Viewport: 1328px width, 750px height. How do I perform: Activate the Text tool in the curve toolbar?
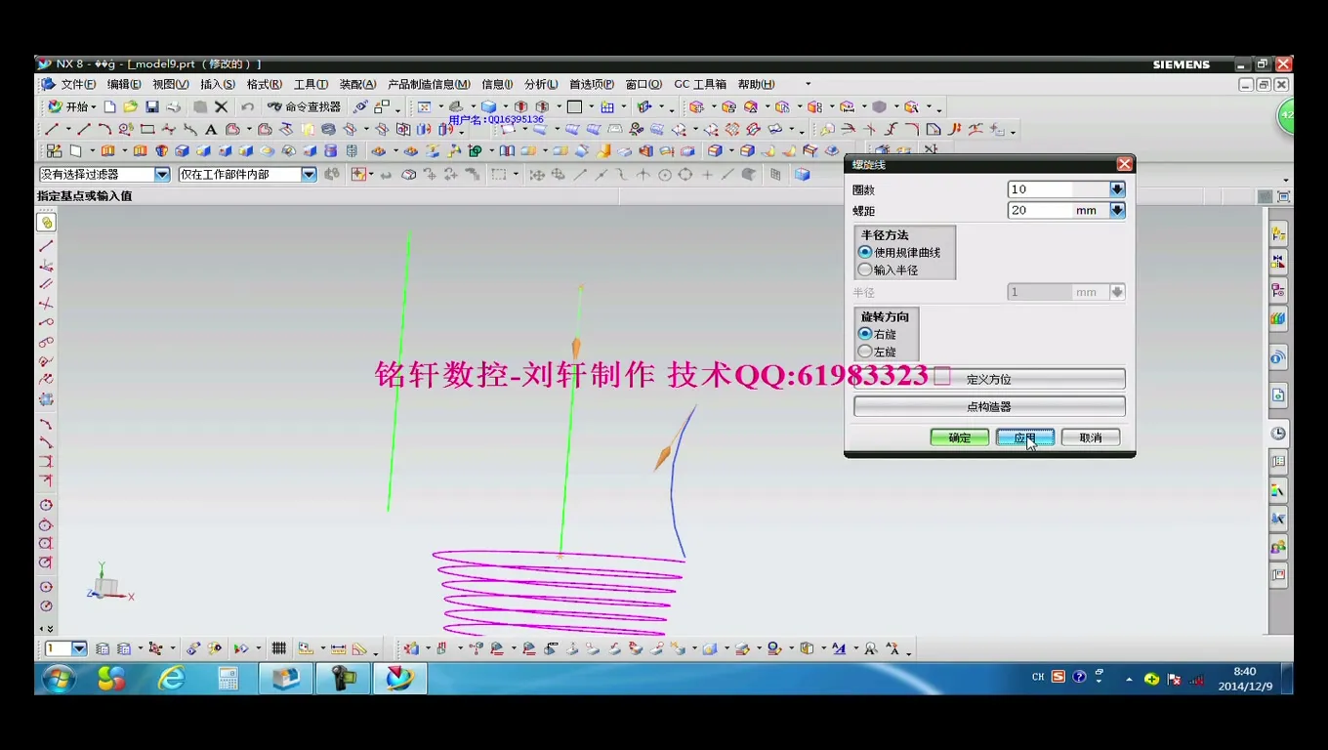[211, 129]
